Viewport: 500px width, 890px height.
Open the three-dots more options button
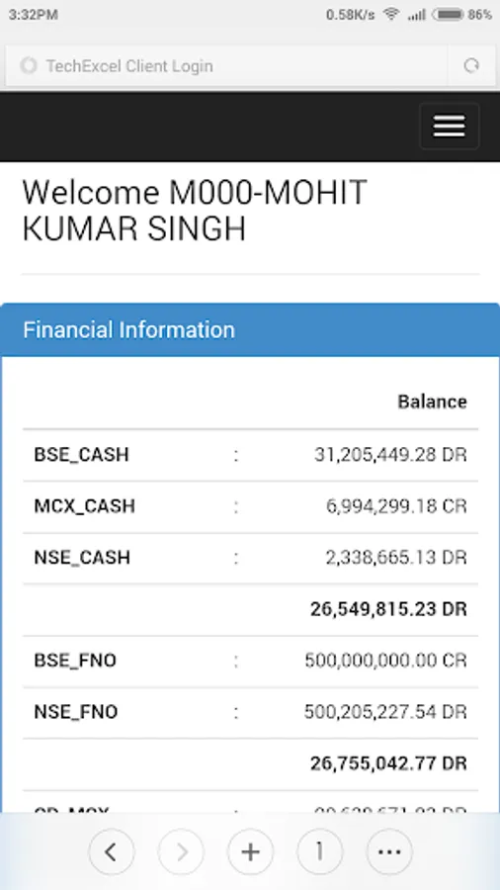click(x=389, y=851)
